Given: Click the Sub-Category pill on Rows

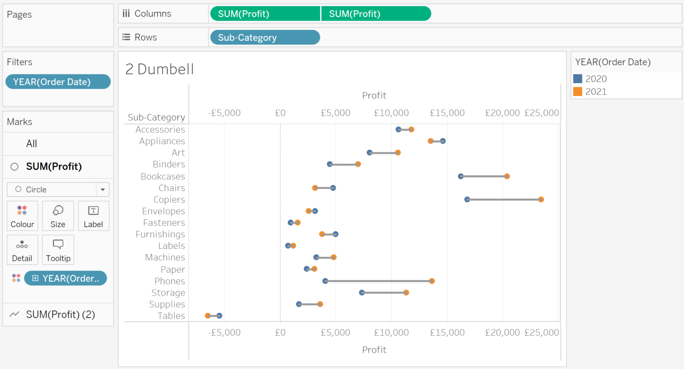Looking at the screenshot, I should point(265,37).
